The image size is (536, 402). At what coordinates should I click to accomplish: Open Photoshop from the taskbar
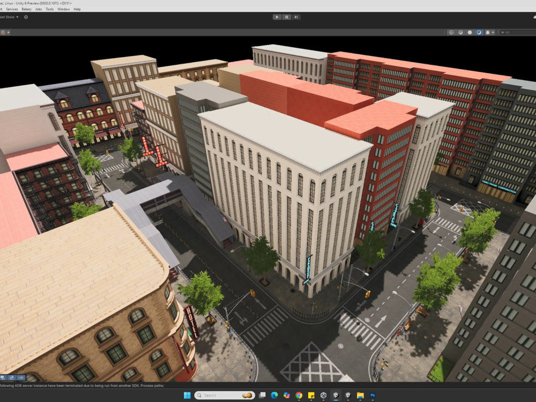(373, 395)
